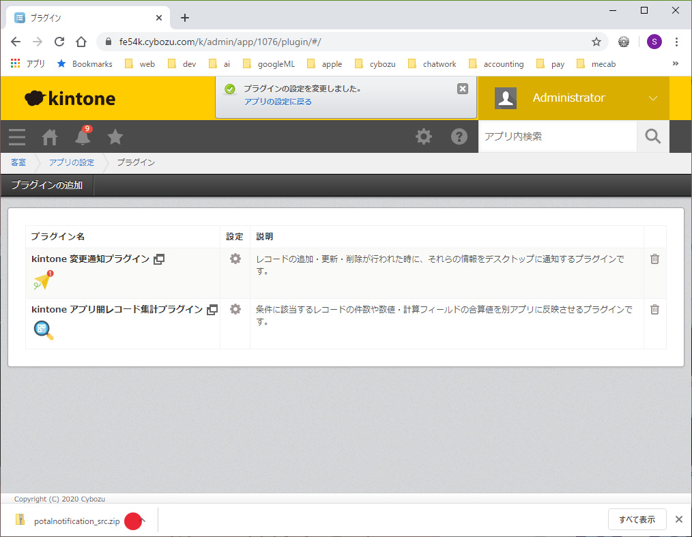
Task: Click the プラグインの追加 tab button
Action: (x=47, y=186)
